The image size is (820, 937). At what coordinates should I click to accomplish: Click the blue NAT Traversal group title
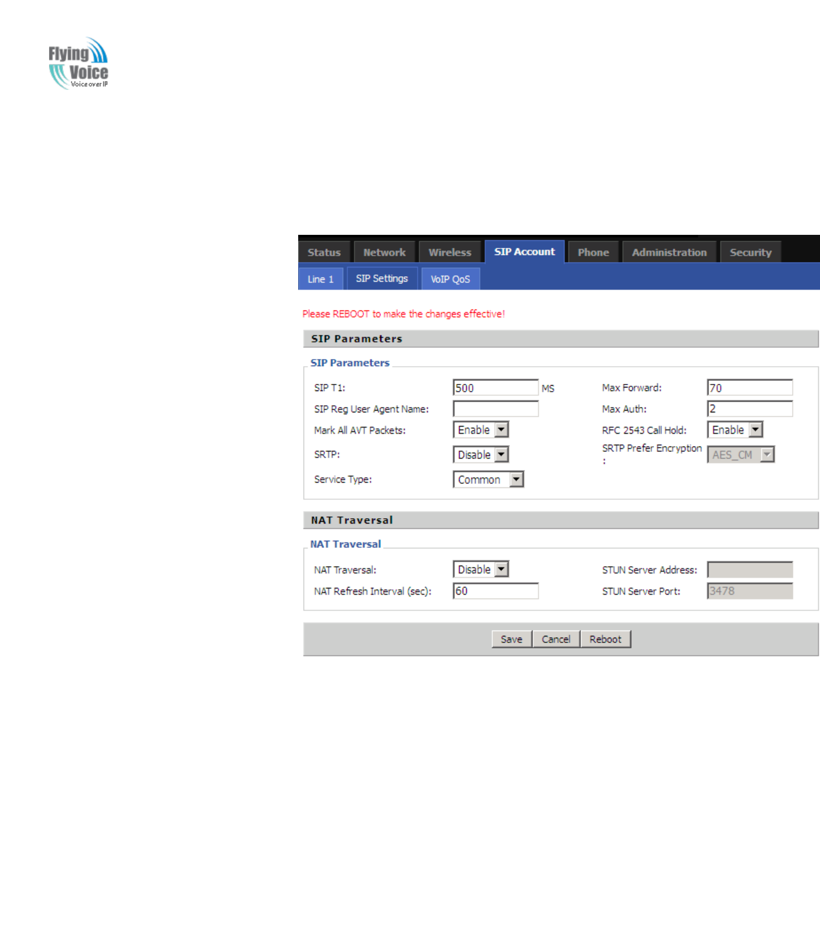(x=346, y=544)
